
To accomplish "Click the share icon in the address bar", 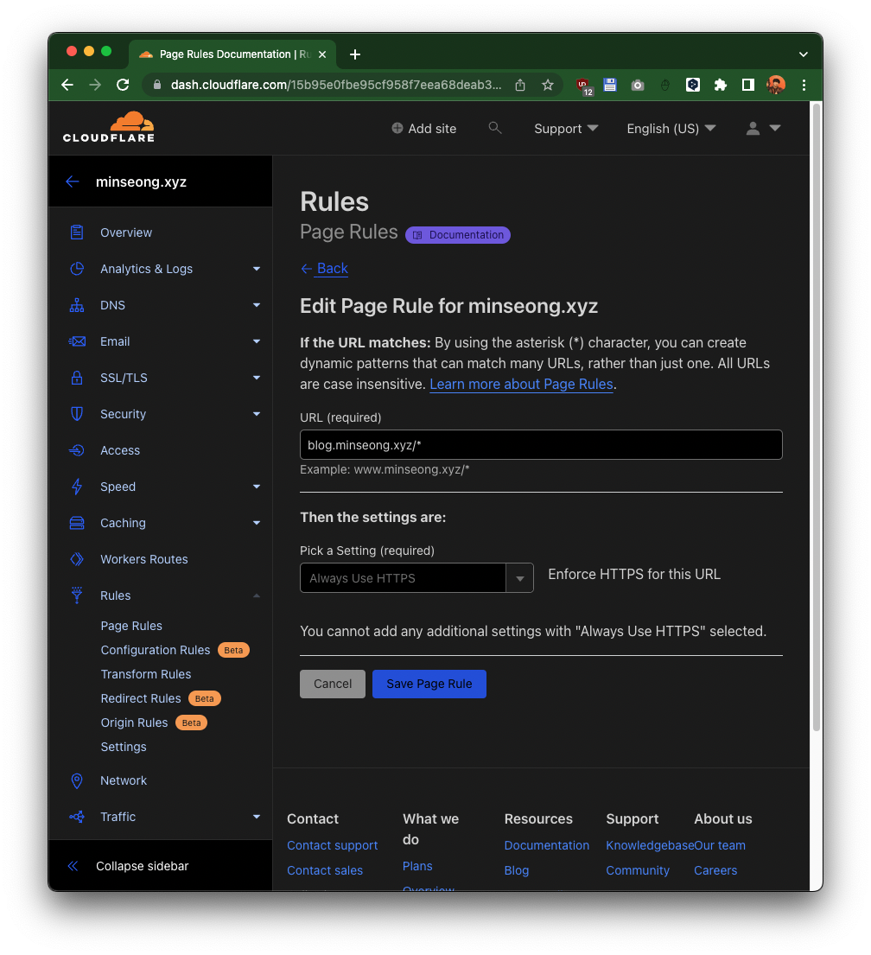I will click(x=520, y=85).
